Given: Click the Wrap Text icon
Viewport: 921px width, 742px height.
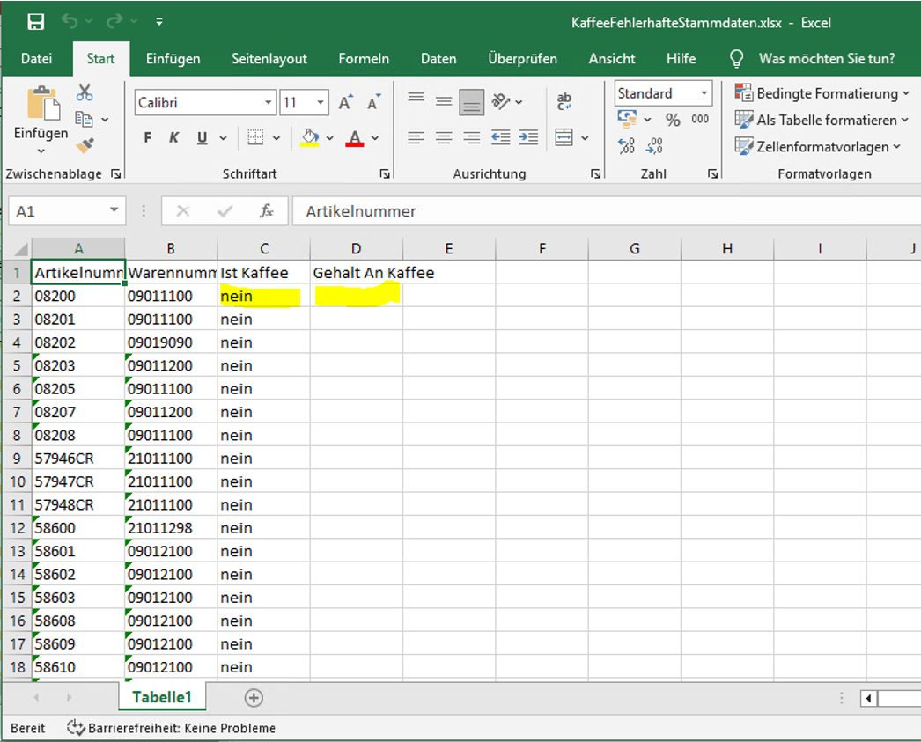Looking at the screenshot, I should tap(564, 102).
